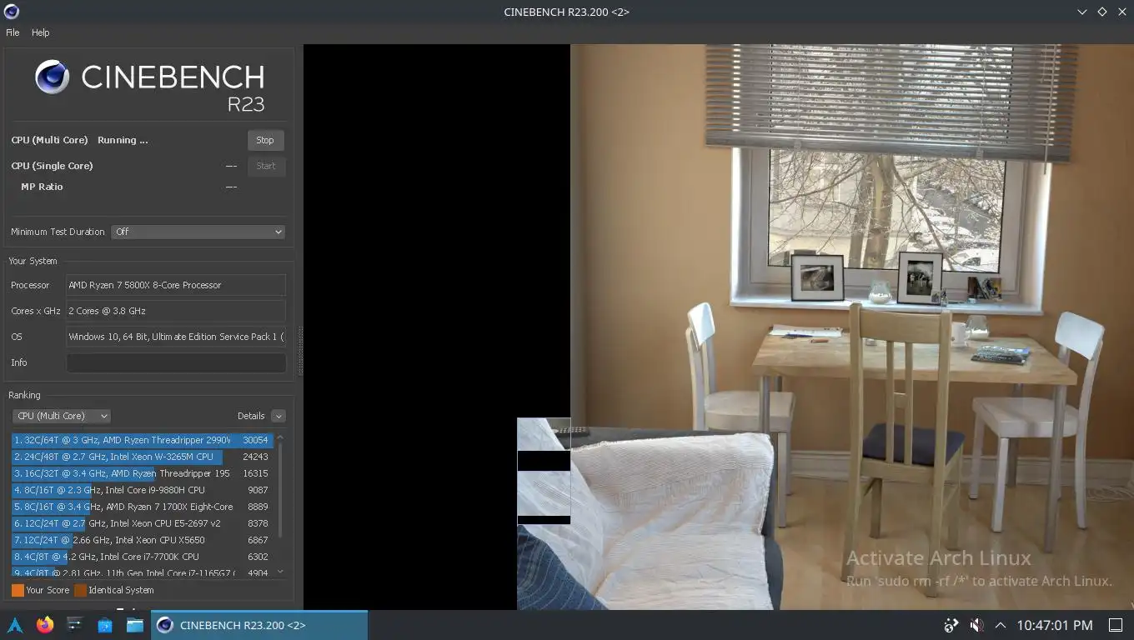The image size is (1134, 640).
Task: Click the ranking list scroll up arrow
Action: point(280,437)
